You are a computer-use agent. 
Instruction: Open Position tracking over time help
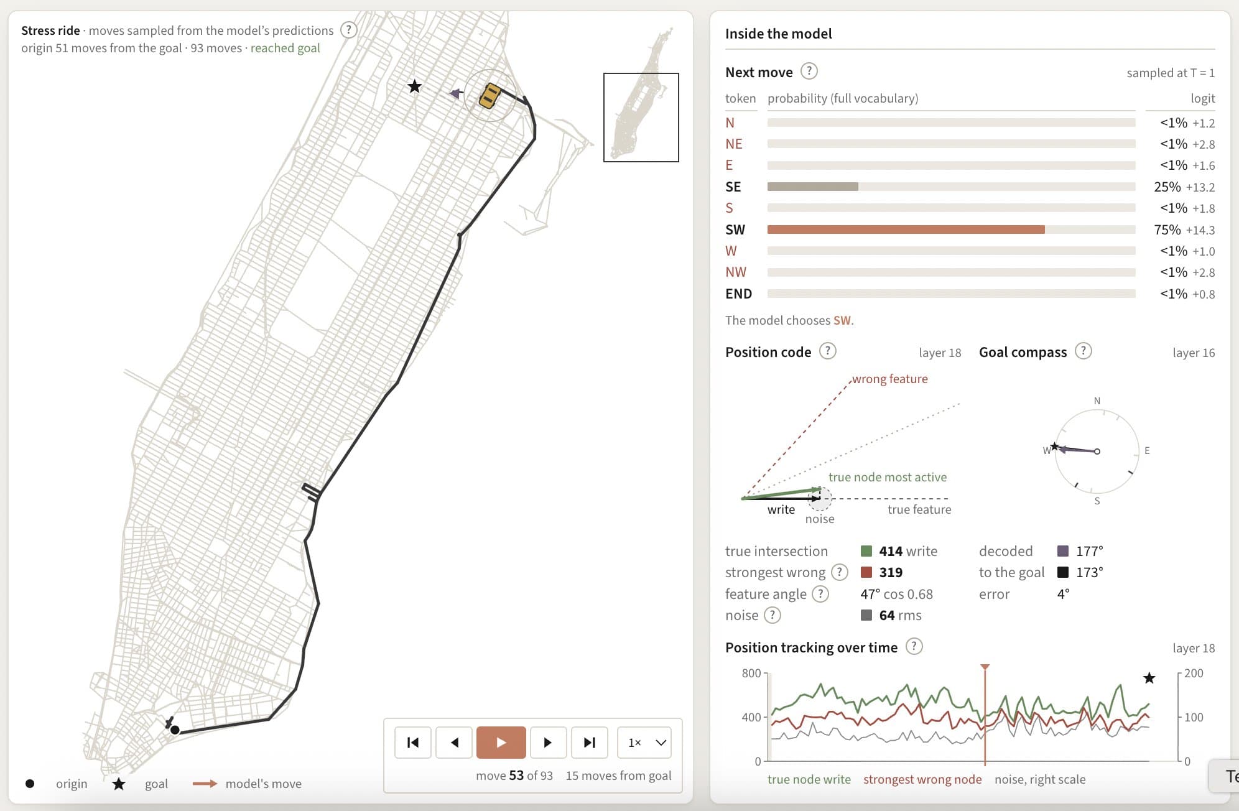tap(914, 647)
